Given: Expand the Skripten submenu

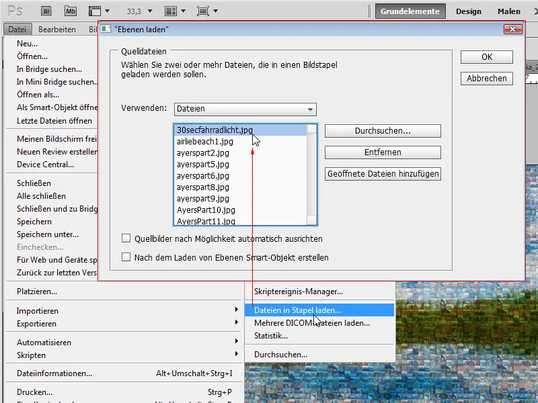Looking at the screenshot, I should click(x=122, y=355).
